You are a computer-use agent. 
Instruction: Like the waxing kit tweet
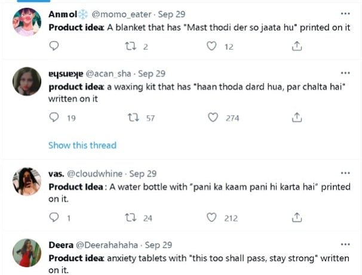click(213, 118)
